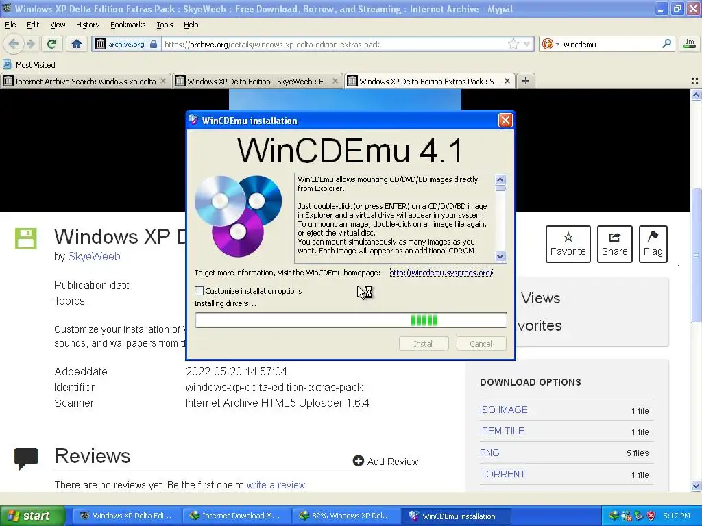Click the padlock security icon
702x526 pixels.
[x=154, y=44]
